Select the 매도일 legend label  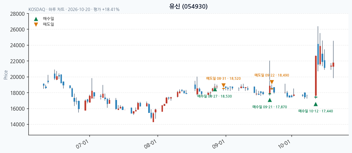click(x=49, y=24)
